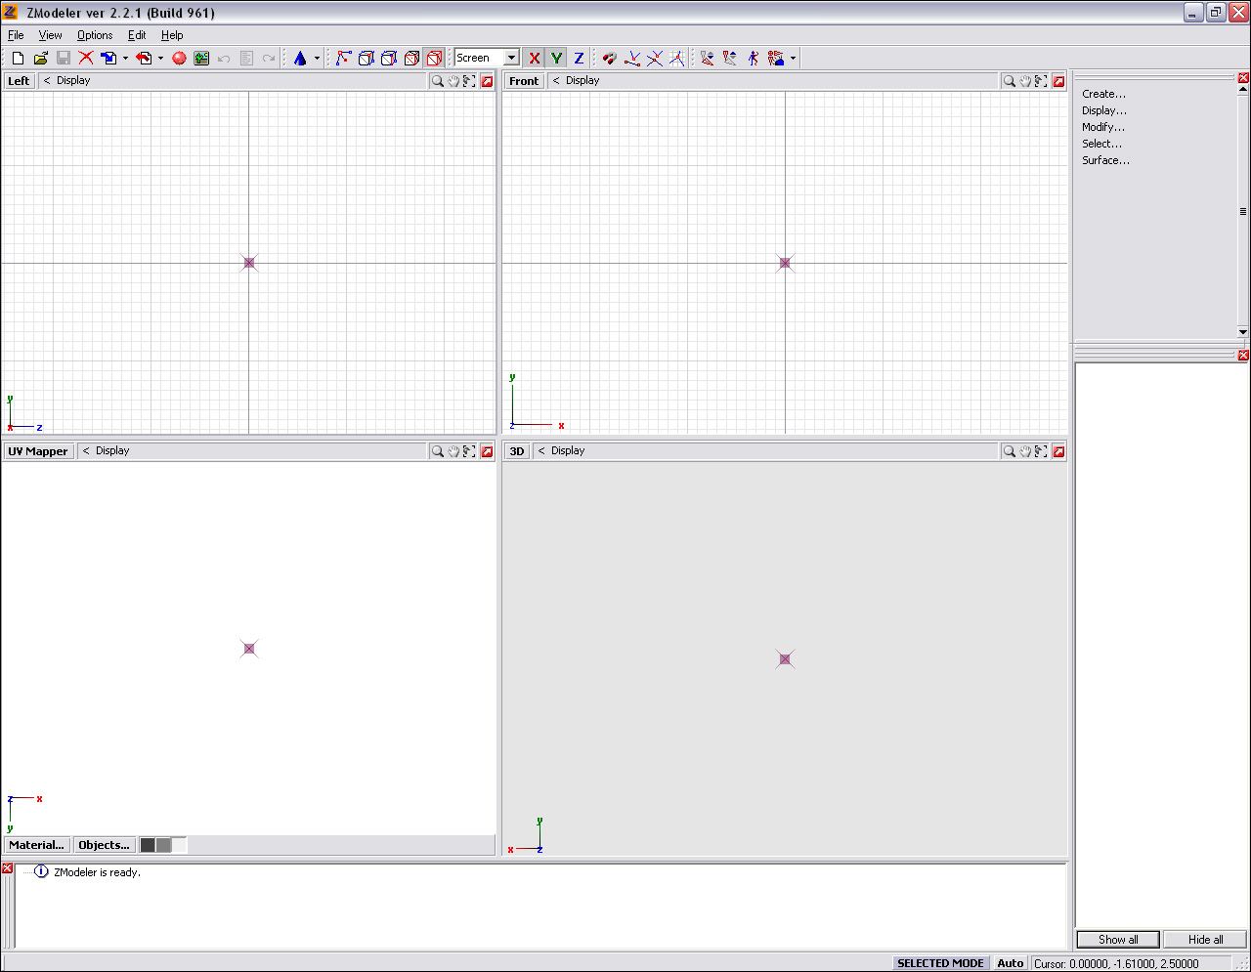The image size is (1251, 972).
Task: Click the Objects... button
Action: click(x=104, y=845)
